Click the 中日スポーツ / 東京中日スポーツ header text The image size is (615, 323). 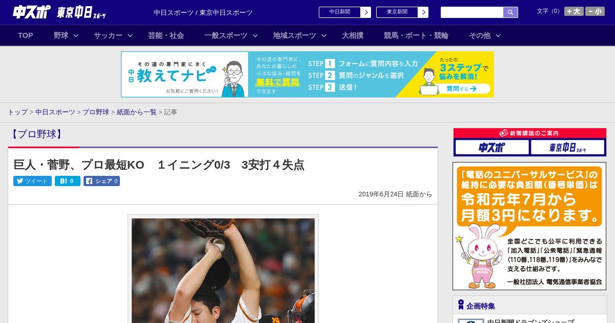pyautogui.click(x=203, y=13)
